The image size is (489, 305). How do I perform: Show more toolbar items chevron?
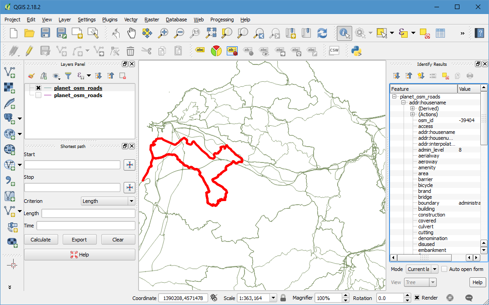(x=463, y=33)
